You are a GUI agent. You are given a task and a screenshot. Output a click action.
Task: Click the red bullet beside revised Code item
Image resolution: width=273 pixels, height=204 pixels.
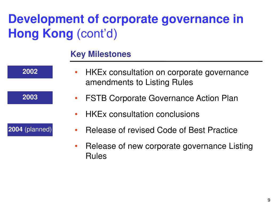[76, 130]
